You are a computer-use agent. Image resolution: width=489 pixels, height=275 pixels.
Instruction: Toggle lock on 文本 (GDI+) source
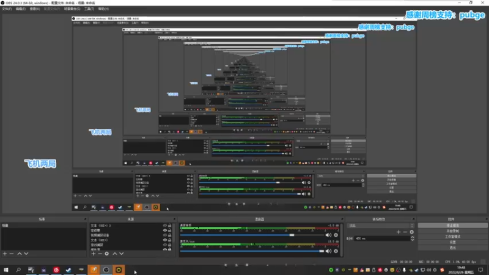[x=170, y=240]
